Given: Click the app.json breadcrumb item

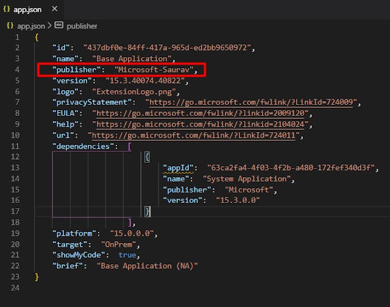Looking at the screenshot, I should tap(31, 26).
